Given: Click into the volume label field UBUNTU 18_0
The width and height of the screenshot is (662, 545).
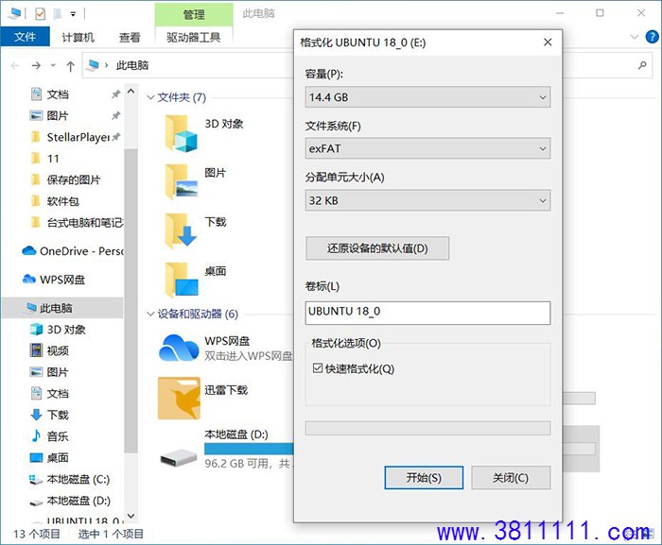Looking at the screenshot, I should point(427,313).
